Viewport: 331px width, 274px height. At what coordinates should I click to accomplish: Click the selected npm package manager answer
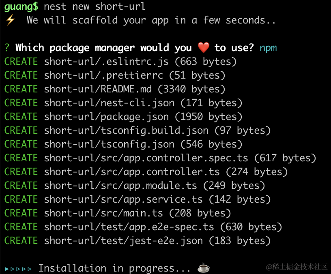[x=268, y=48]
